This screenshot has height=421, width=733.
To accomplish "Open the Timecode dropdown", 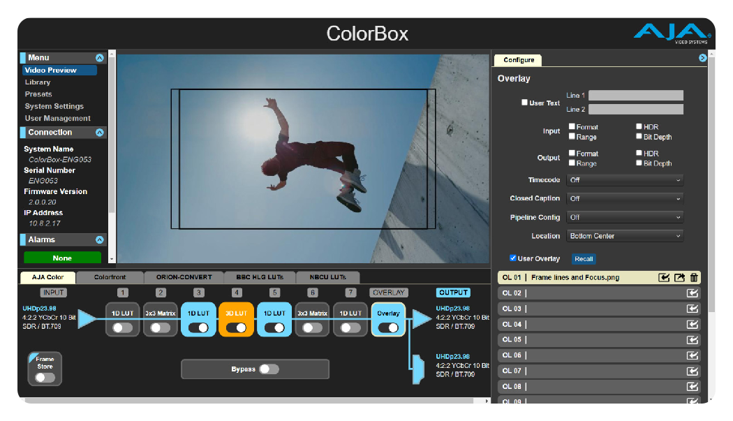I will [x=625, y=180].
